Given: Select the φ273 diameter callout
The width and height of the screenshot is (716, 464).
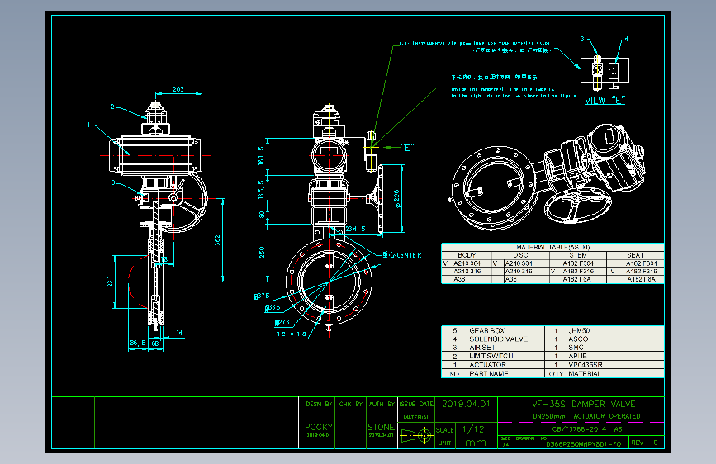Looking at the screenshot, I should (x=282, y=322).
